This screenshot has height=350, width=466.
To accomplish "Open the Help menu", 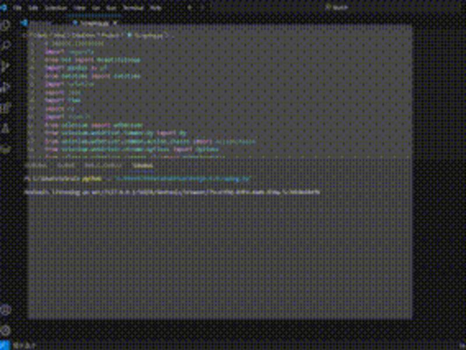I will [156, 8].
